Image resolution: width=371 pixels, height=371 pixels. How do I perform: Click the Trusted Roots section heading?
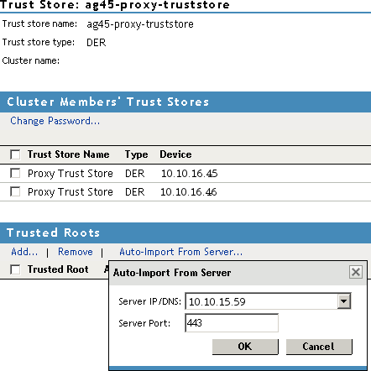click(x=53, y=233)
